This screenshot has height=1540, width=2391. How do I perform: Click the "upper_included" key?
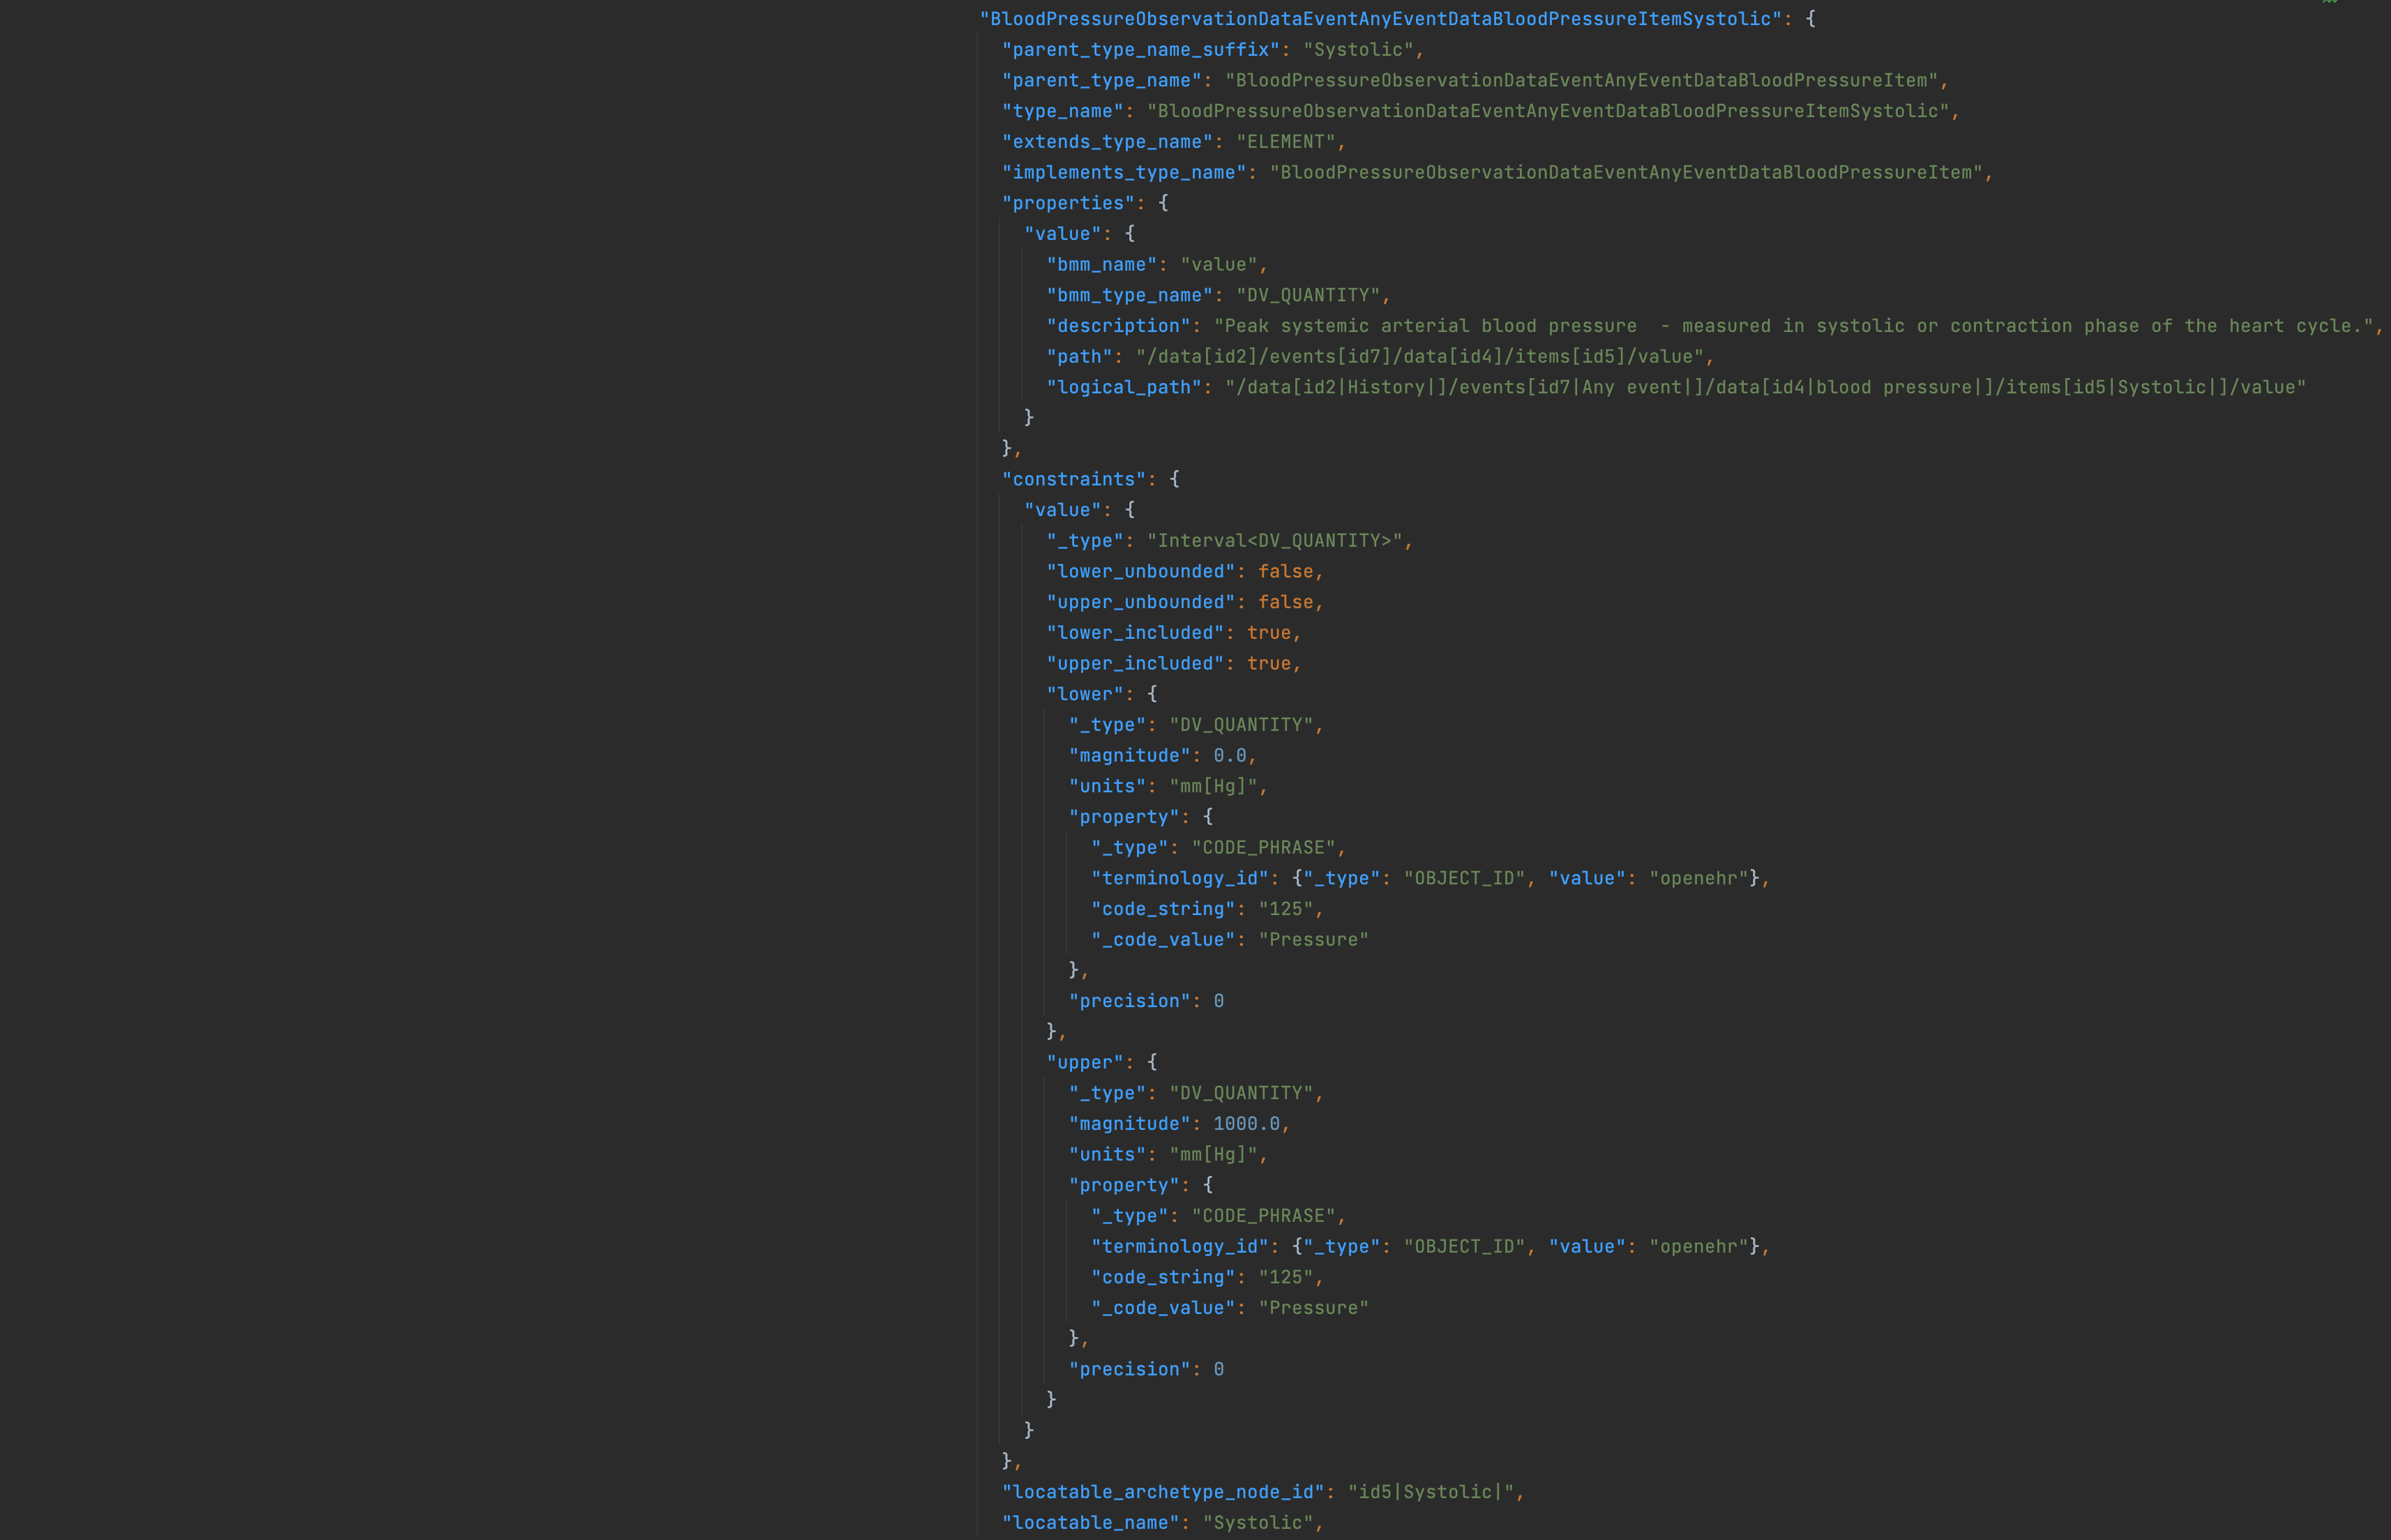[x=1135, y=664]
